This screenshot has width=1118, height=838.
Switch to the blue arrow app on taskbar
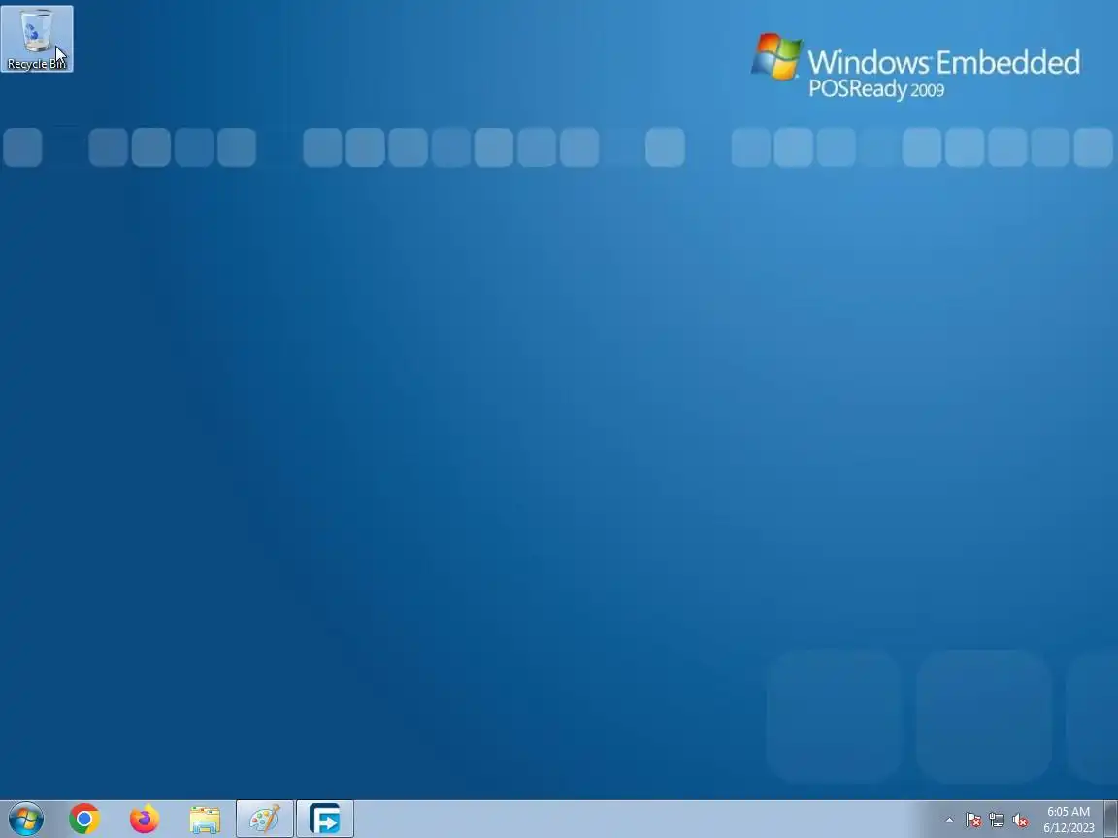click(x=325, y=820)
